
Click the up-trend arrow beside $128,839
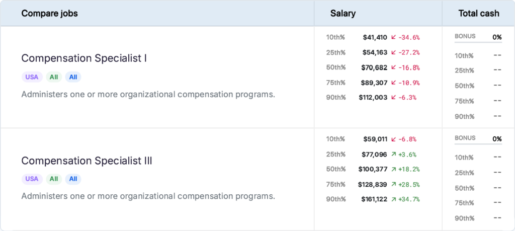(x=393, y=185)
